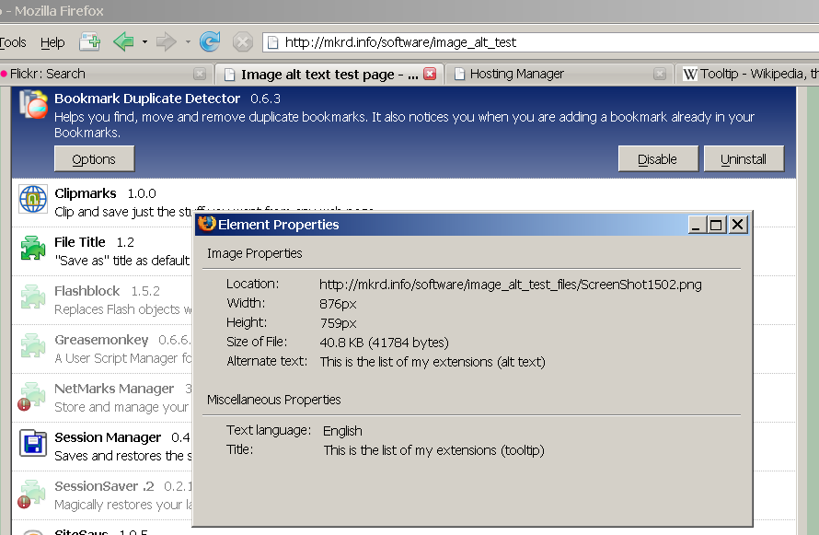Image resolution: width=819 pixels, height=535 pixels.
Task: Click the greyed Flashblock puzzle icon
Action: click(x=33, y=297)
